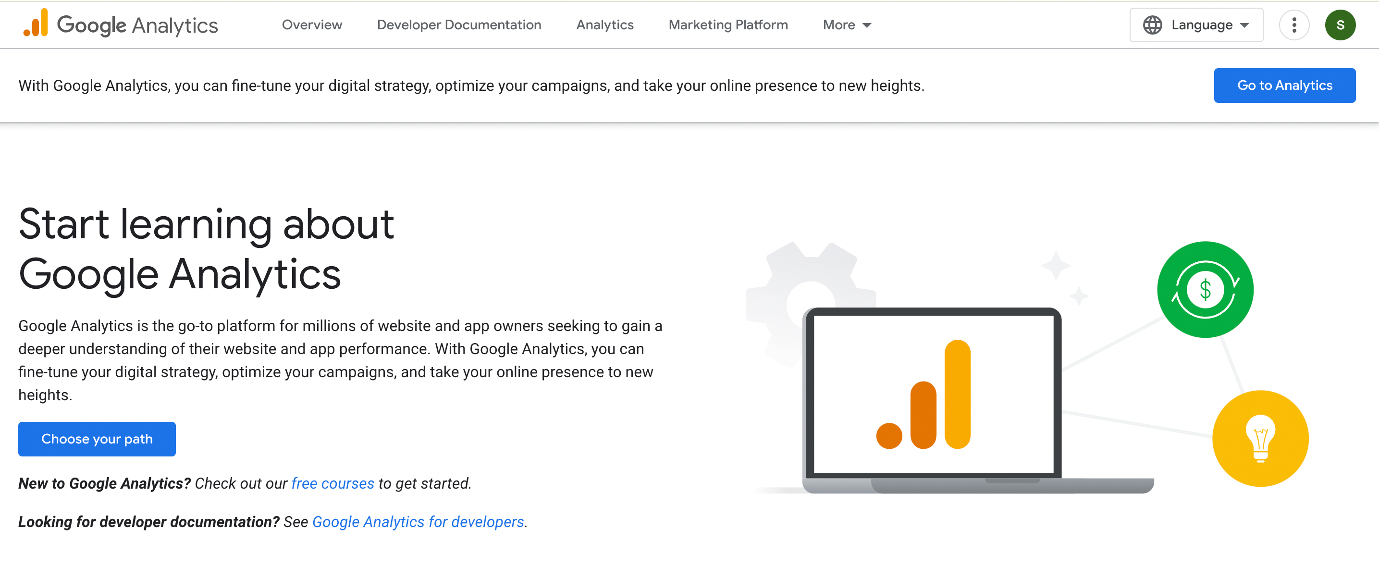This screenshot has width=1379, height=566.
Task: Open Marketing Platform nav item
Action: click(727, 25)
